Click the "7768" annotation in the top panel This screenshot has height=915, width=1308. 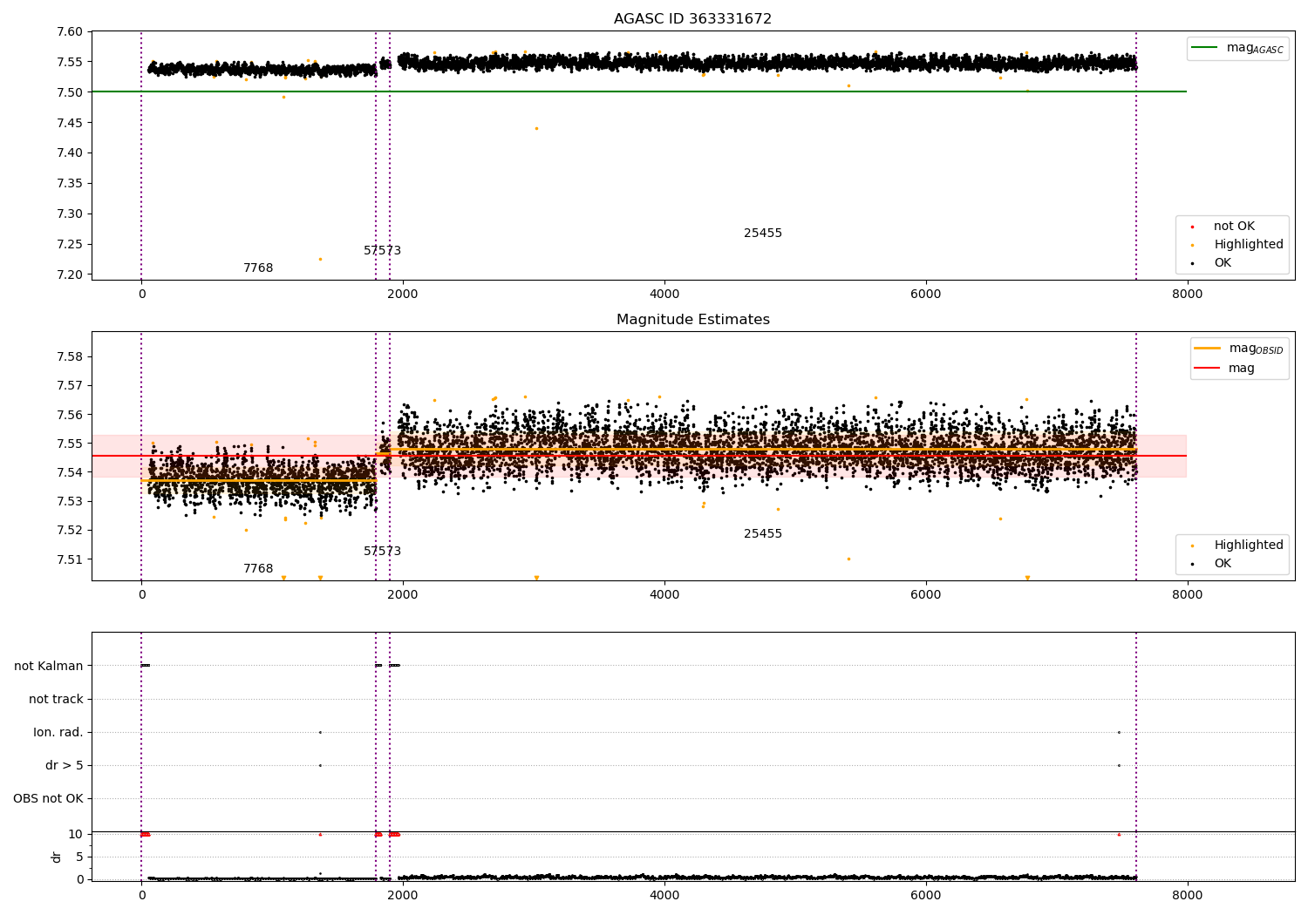(258, 268)
